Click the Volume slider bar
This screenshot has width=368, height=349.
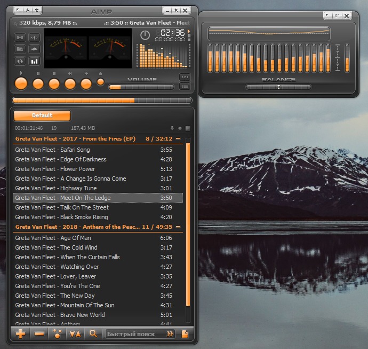pos(141,87)
